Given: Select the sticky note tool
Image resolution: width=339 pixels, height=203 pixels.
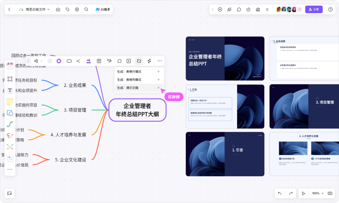Looking at the screenshot, I should [x=10, y=101].
